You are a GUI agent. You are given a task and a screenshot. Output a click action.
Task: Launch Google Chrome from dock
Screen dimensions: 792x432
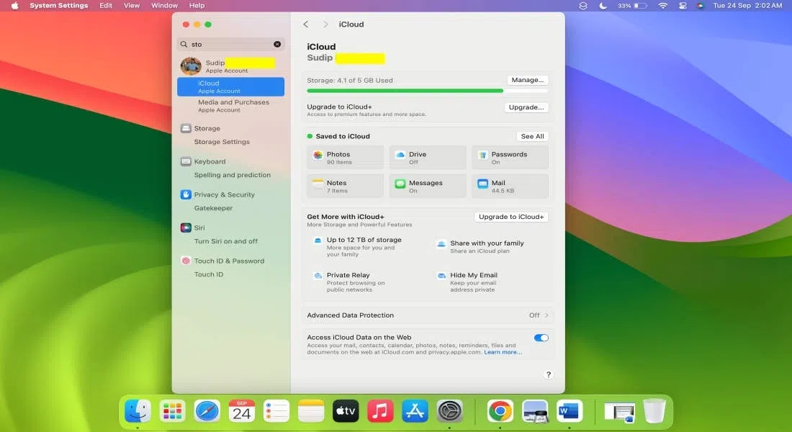coord(500,411)
